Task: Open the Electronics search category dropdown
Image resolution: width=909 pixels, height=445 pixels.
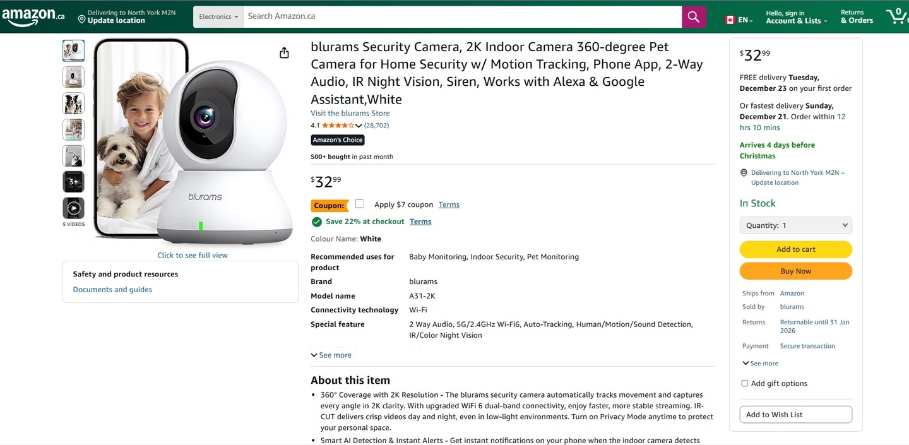Action: point(218,16)
